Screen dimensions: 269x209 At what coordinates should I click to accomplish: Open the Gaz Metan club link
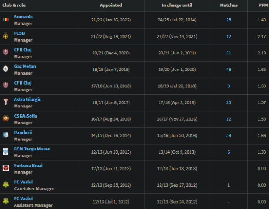point(25,66)
